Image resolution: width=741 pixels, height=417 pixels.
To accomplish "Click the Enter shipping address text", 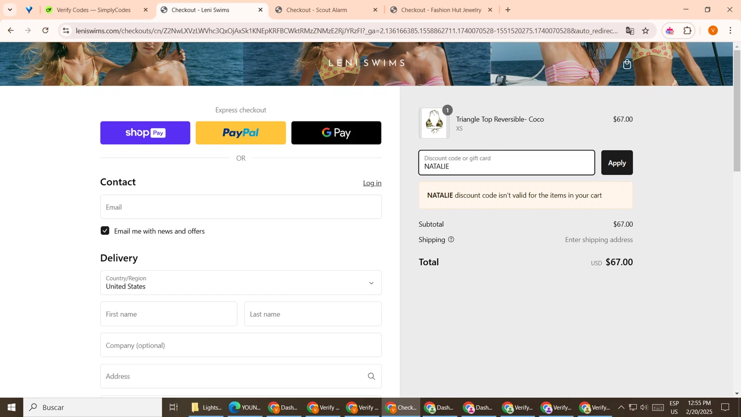I will 599,240.
